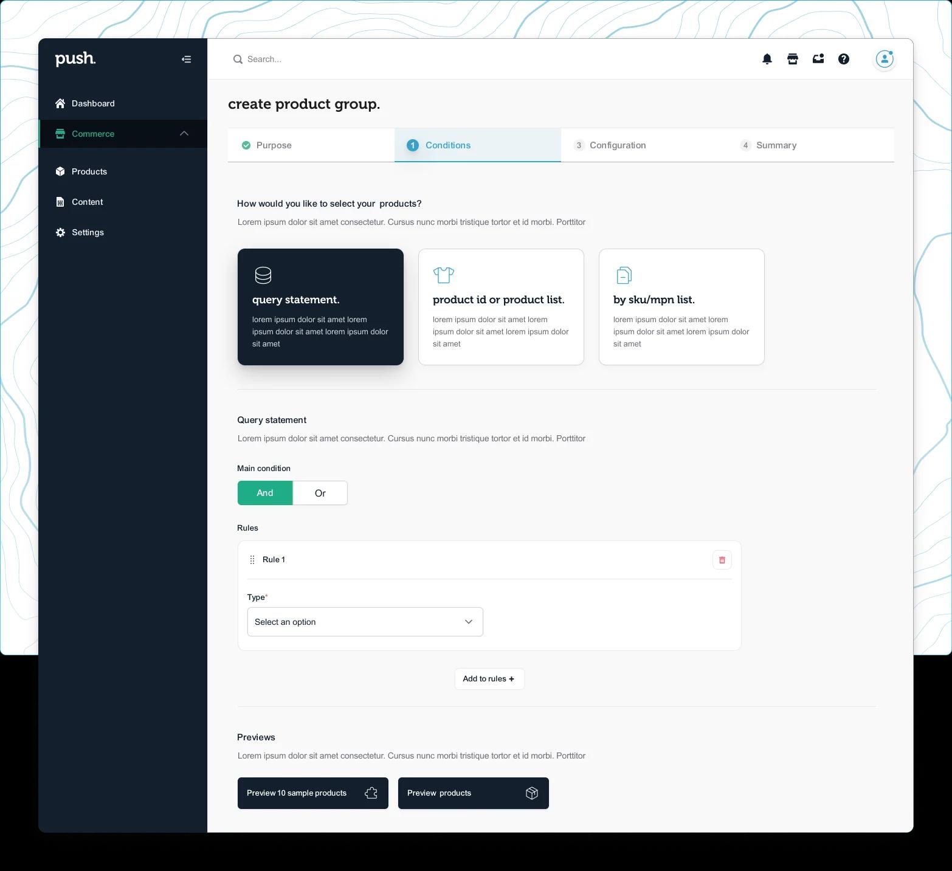Open the store icon in top bar
952x871 pixels.
(793, 59)
